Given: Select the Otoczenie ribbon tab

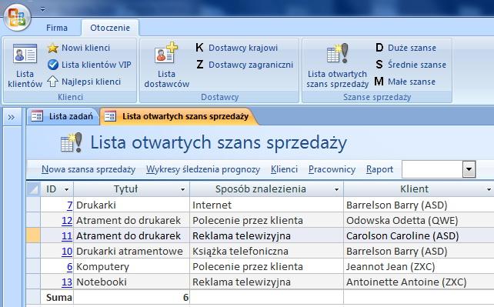Looking at the screenshot, I should (110, 28).
